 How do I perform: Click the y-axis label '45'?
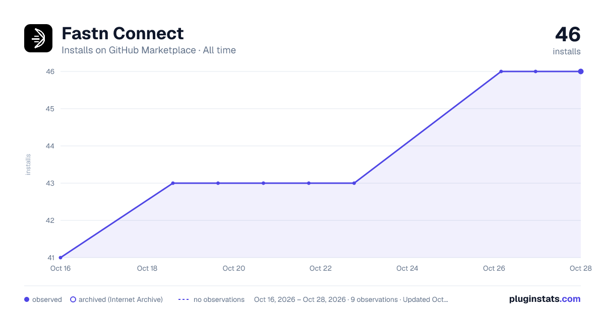[51, 109]
